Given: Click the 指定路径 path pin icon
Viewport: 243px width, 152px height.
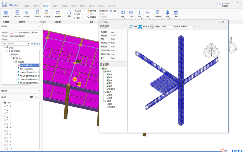Looking at the screenshot, I should [88, 17].
